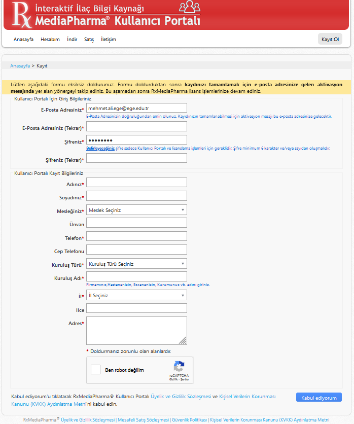
Task: Click the Adres text area
Action: pos(136,331)
